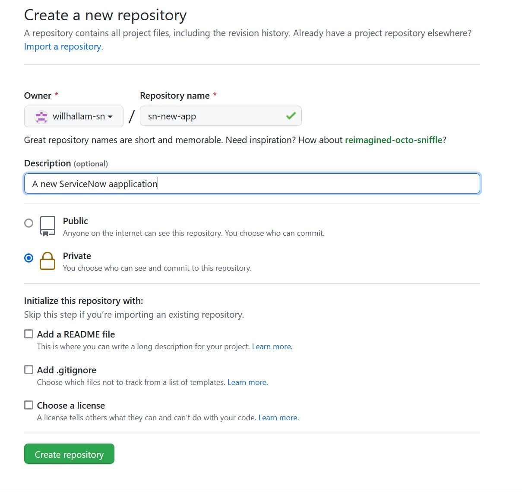Click the Create repository button
The image size is (522, 497).
69,454
